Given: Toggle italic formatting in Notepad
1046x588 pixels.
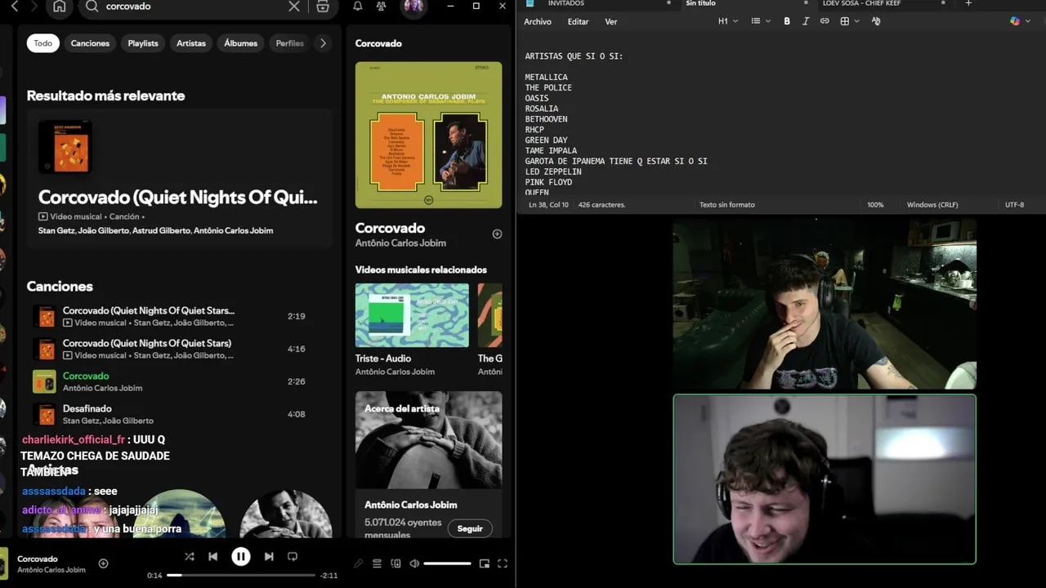Looking at the screenshot, I should (806, 21).
